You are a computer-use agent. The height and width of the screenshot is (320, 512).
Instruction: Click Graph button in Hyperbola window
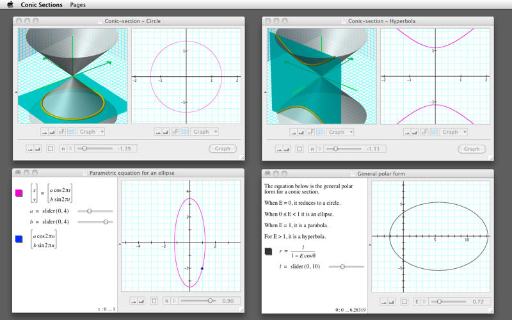(472, 149)
